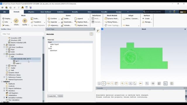
Task: Open the Replace Mesh dialog
Action: click(x=82, y=22)
